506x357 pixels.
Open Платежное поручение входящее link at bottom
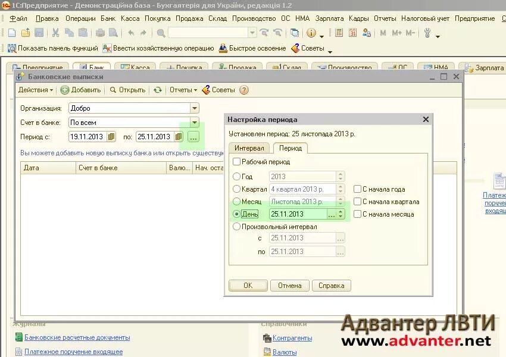pyautogui.click(x=74, y=352)
